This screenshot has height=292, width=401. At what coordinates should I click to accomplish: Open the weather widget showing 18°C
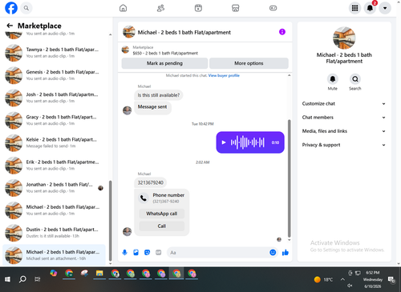(x=324, y=279)
